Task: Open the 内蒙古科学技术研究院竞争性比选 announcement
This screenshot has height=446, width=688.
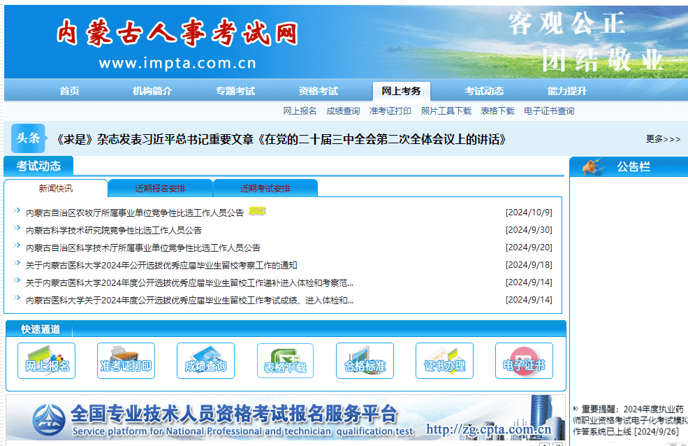Action: (x=114, y=230)
